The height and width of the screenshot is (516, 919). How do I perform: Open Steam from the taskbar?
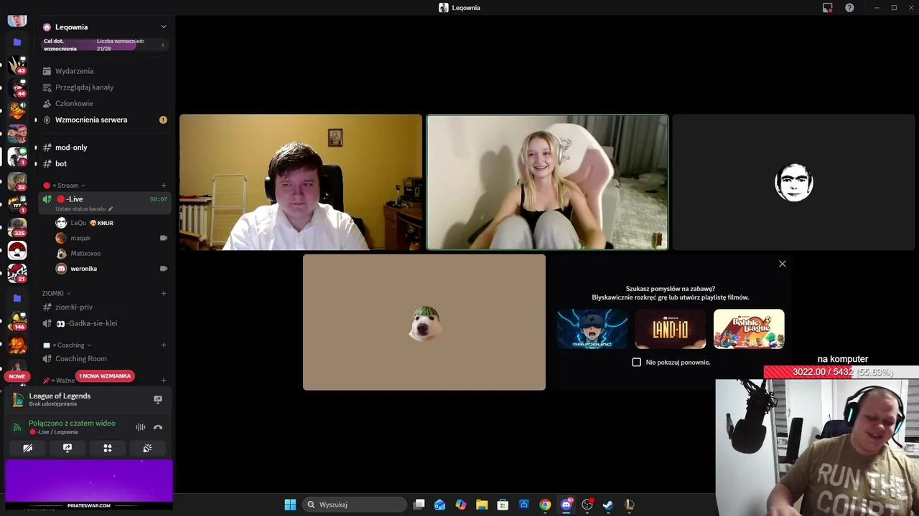[x=607, y=505]
